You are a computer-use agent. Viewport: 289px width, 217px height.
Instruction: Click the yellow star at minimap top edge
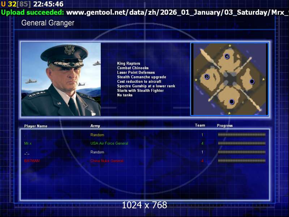pyautogui.click(x=230, y=46)
